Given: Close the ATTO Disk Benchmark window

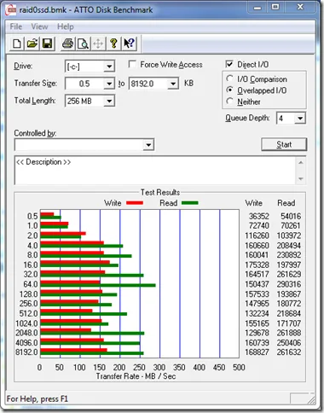Looking at the screenshot, I should click(x=300, y=7).
